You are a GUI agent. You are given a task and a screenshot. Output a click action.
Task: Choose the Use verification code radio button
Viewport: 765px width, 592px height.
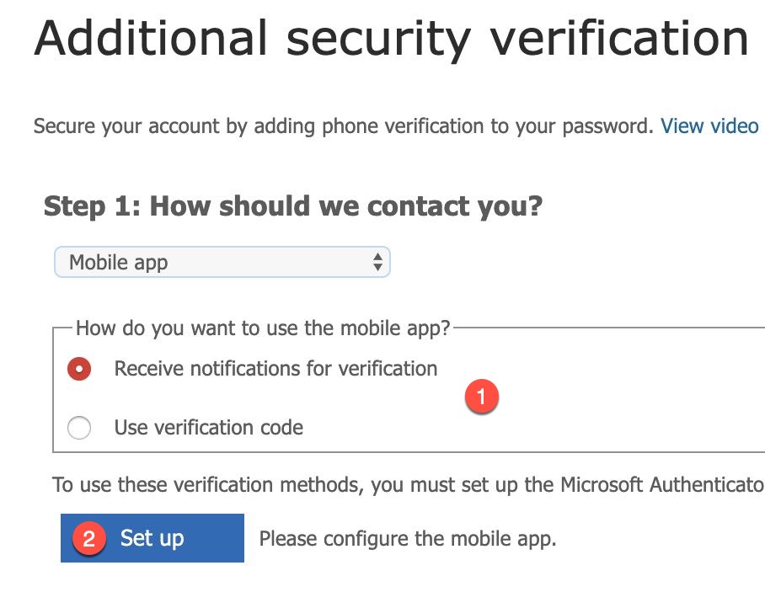pyautogui.click(x=79, y=428)
